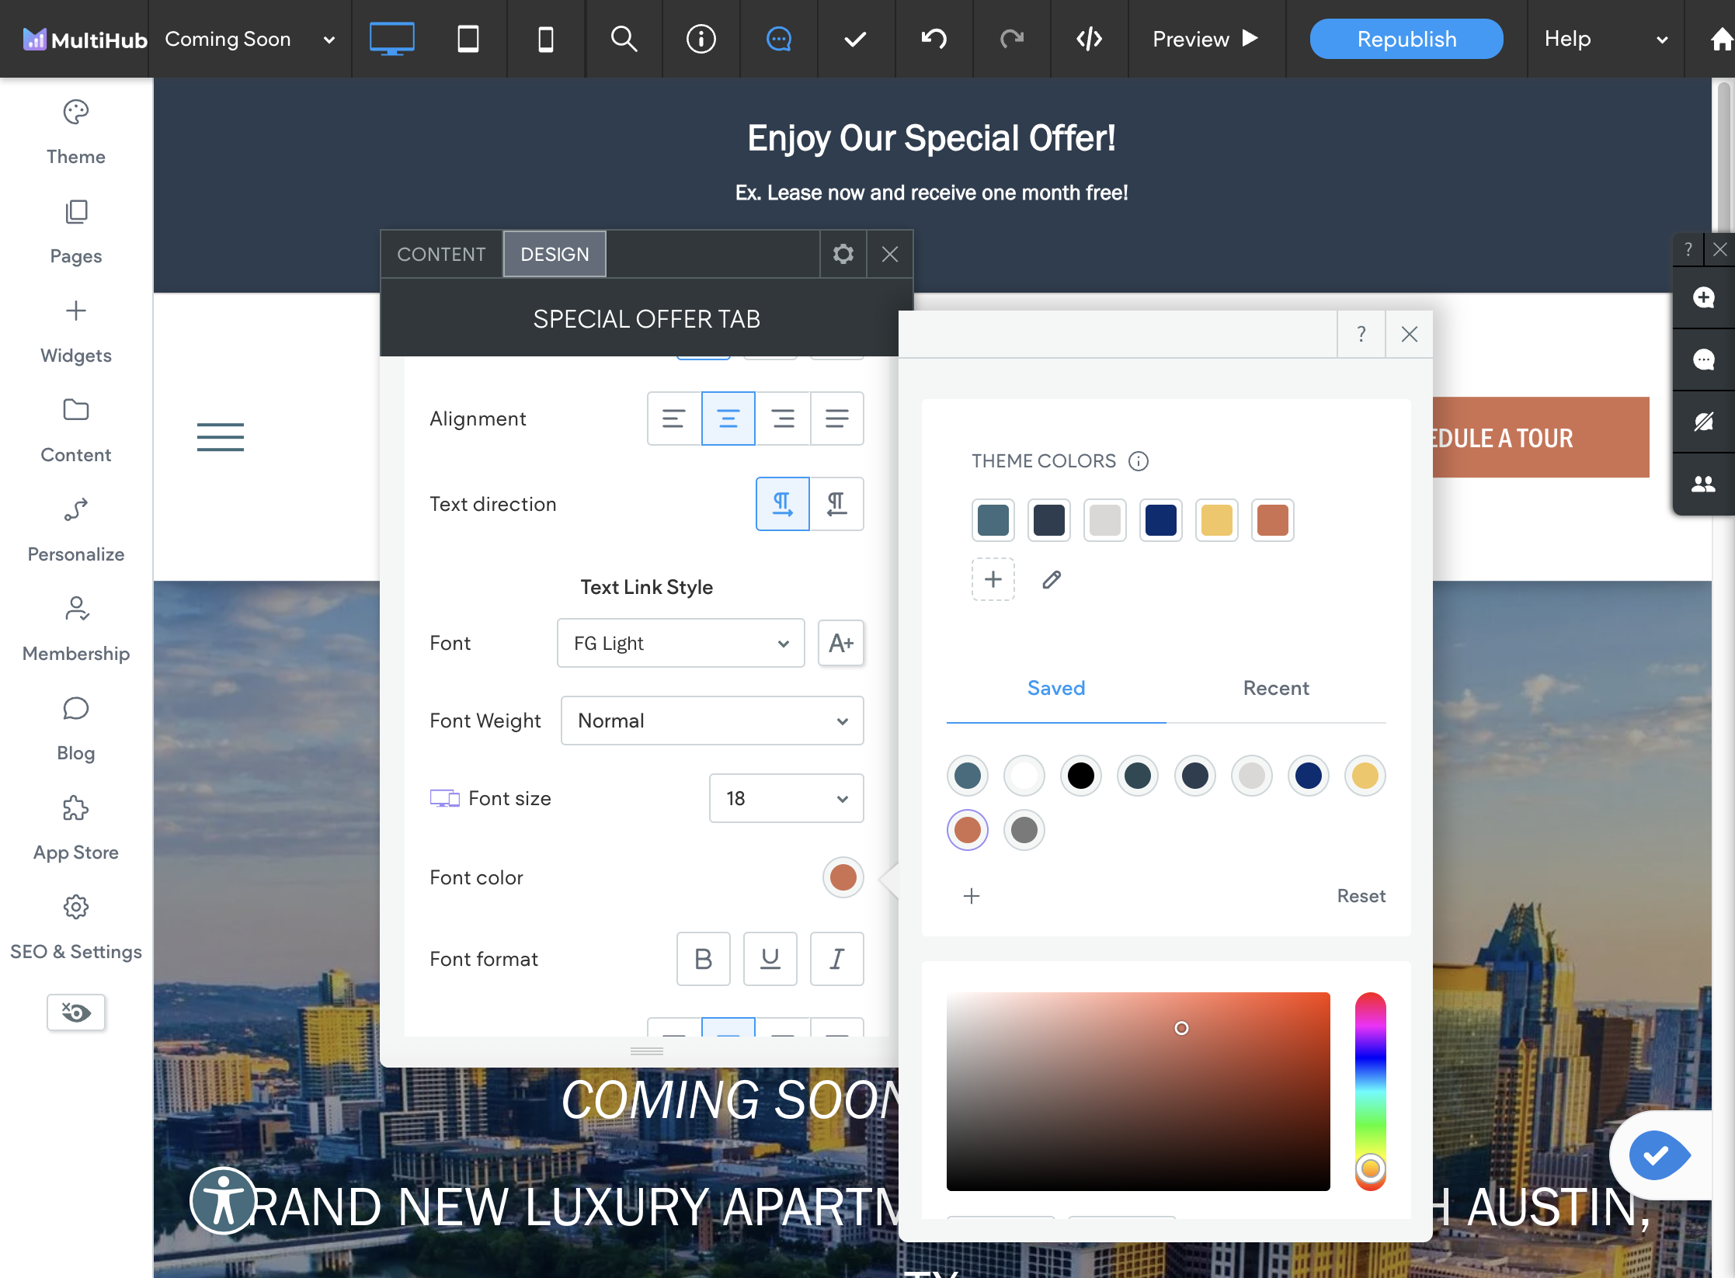Open SEO & Settings

click(x=76, y=929)
